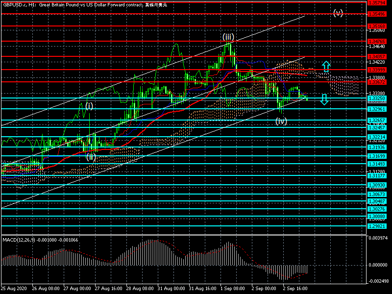The image size is (392, 294).
Task: Select the (ii) wave label
Action: (x=91, y=157)
